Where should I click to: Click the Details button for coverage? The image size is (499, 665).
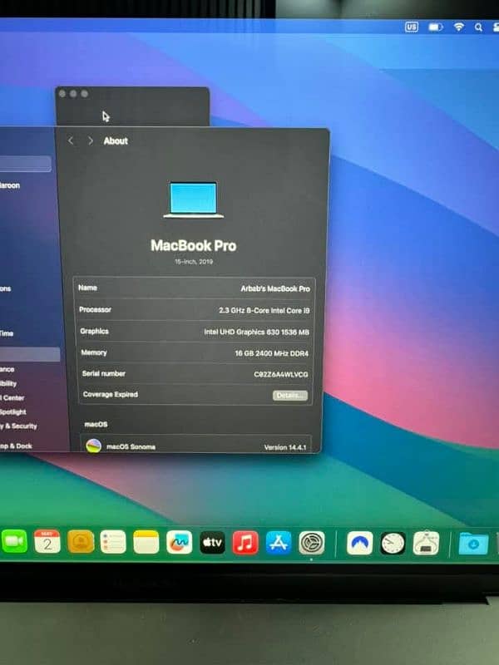(x=289, y=395)
